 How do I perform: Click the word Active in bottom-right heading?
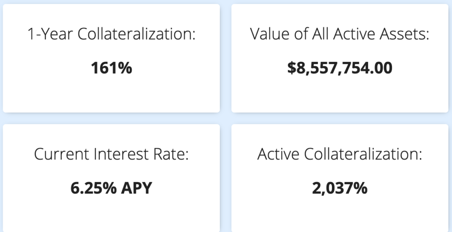click(x=278, y=154)
